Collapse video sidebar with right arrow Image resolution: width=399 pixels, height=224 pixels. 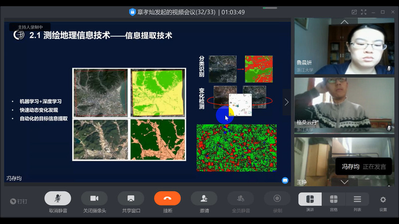pyautogui.click(x=286, y=102)
